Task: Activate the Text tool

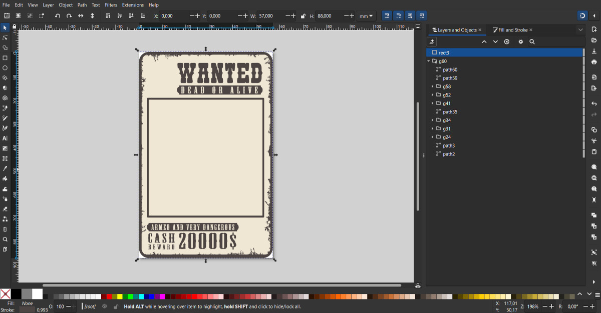Action: pyautogui.click(x=5, y=138)
